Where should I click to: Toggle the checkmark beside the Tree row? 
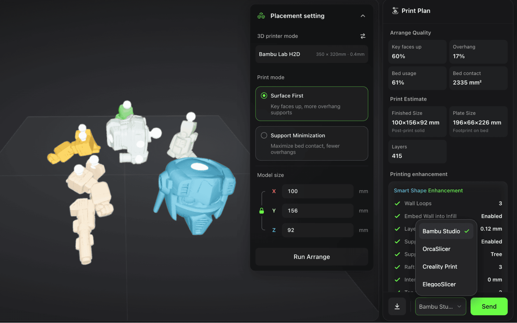[397, 254]
